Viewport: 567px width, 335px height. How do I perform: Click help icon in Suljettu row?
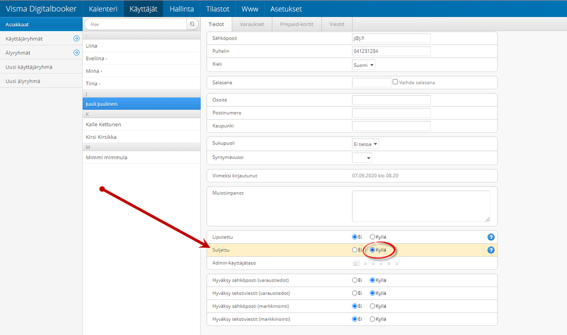pyautogui.click(x=491, y=250)
